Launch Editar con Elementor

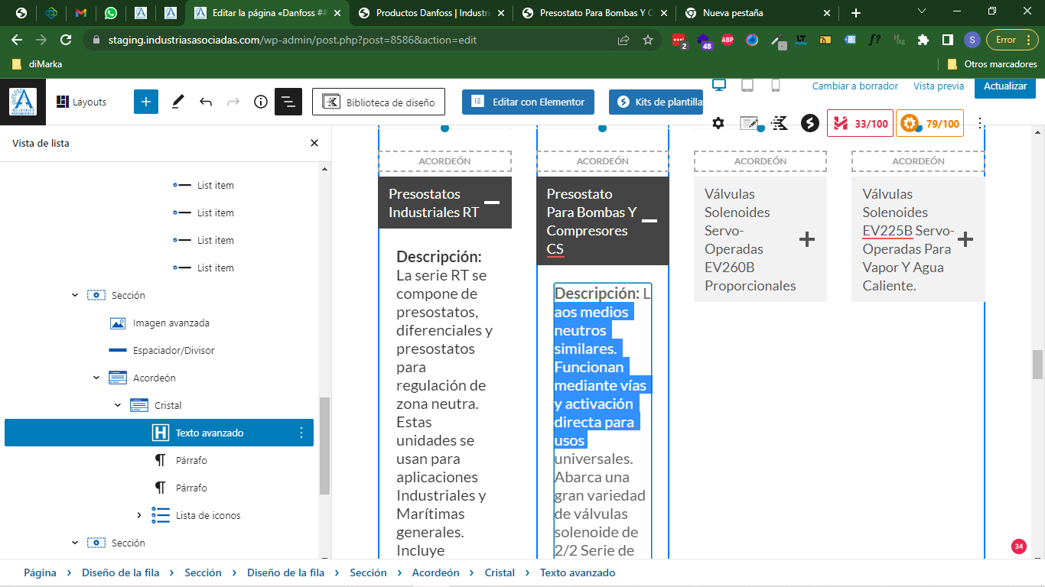(528, 102)
